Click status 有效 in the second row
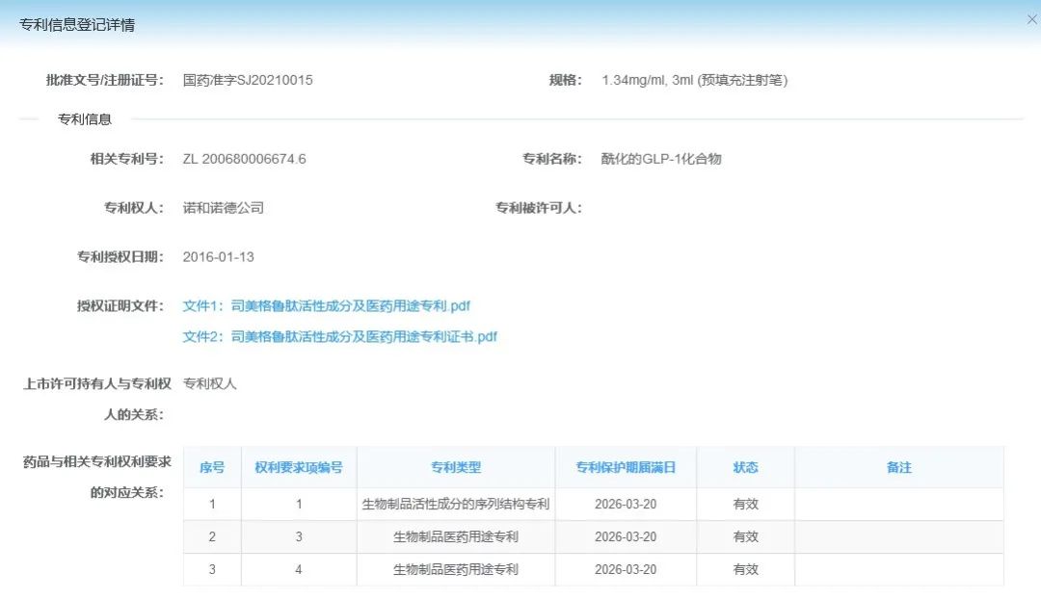 (x=745, y=536)
